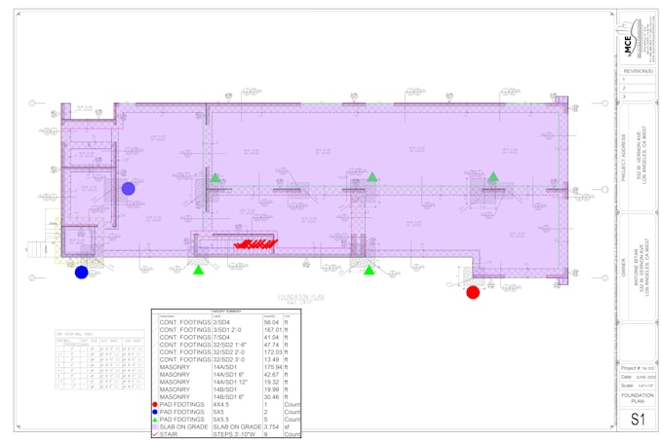The height and width of the screenshot is (441, 663).
Task: Click the quantity 172.03
Action: [273, 352]
